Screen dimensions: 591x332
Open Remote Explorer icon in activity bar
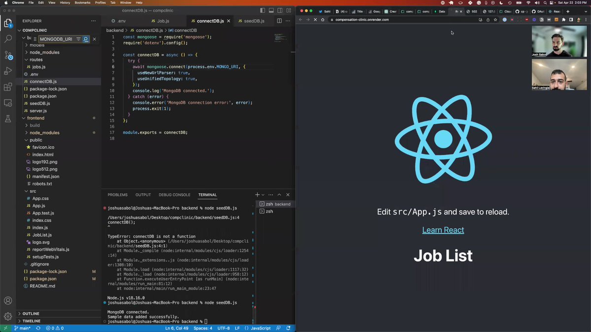(x=8, y=103)
